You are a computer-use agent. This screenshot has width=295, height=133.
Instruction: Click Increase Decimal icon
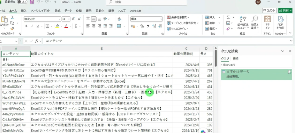(x=154, y=26)
